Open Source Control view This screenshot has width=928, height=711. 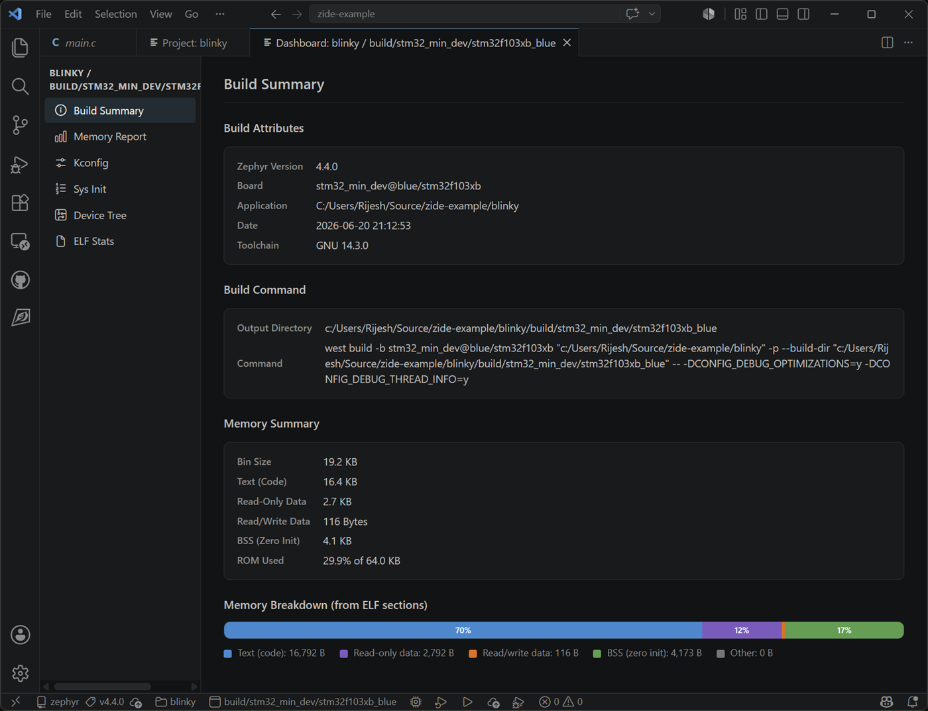pos(20,125)
